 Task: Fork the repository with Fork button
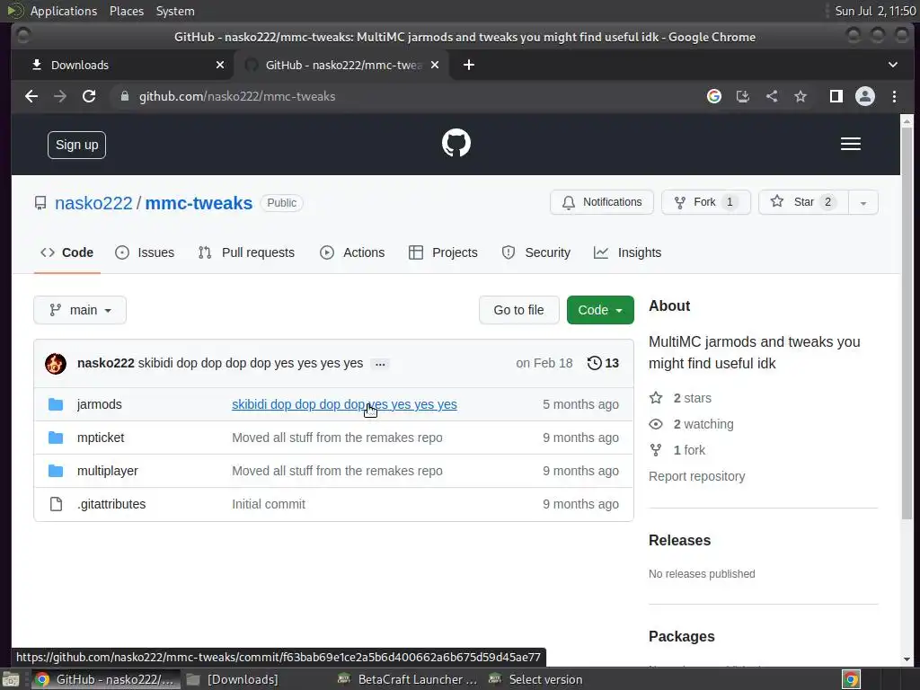[706, 202]
